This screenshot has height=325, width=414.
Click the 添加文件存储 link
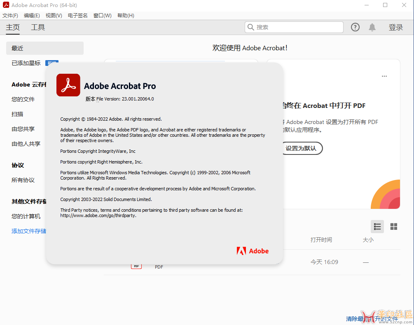coord(29,231)
